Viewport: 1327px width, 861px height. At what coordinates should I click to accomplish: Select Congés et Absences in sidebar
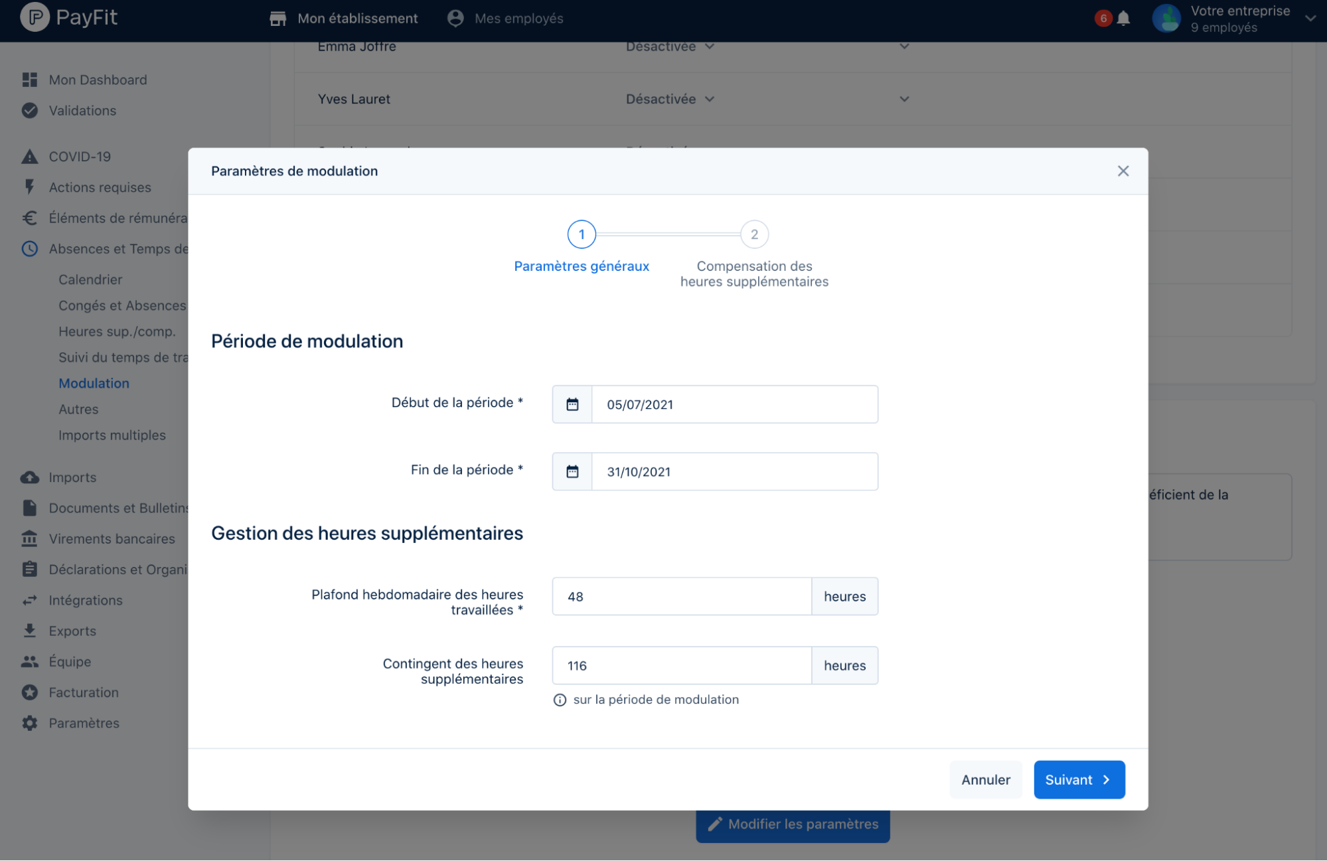pos(122,305)
